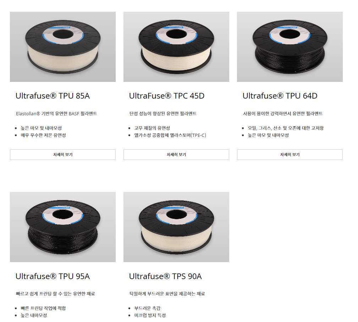Click 자세히 보기 button under TPU 85A
The width and height of the screenshot is (358, 322).
point(63,155)
